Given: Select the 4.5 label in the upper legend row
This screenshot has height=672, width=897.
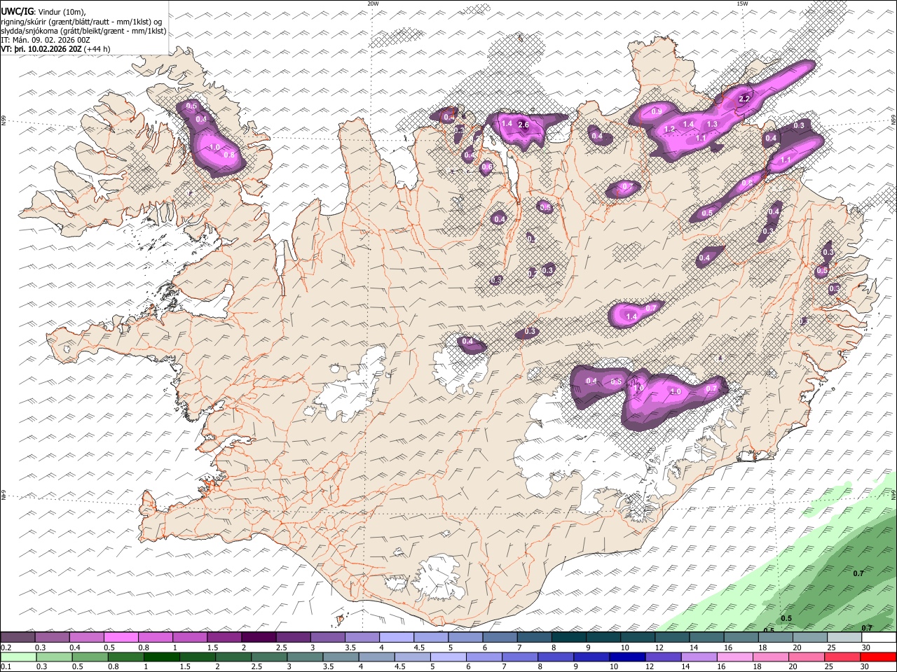Looking at the screenshot, I should pos(419,647).
